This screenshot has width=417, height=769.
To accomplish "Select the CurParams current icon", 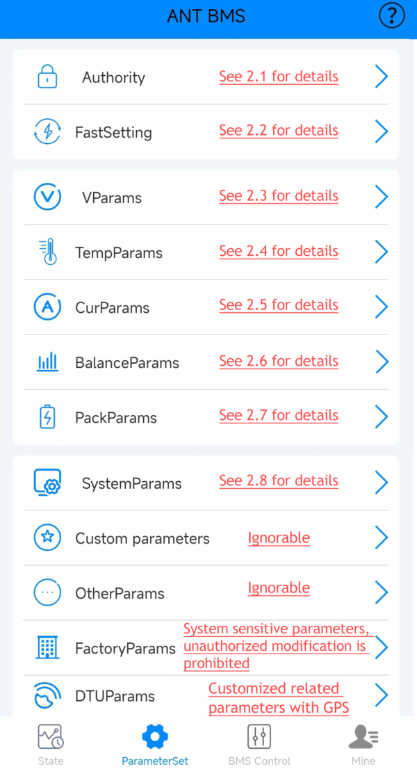I will tap(47, 306).
